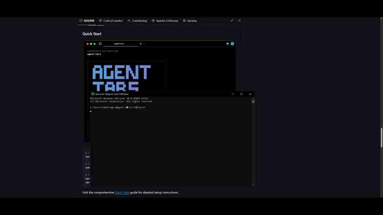Click the plus new-tab icon in demo terminal
Viewport: 383px width, 215px height.
pyautogui.click(x=141, y=44)
